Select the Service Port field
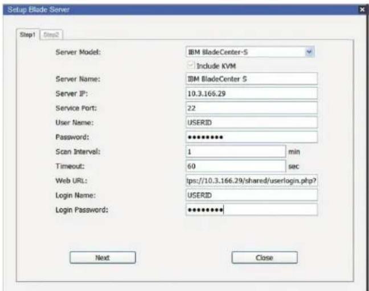369x291 pixels. 252,108
